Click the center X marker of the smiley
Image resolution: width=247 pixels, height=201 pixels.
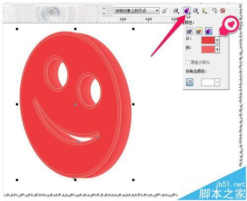(x=75, y=104)
